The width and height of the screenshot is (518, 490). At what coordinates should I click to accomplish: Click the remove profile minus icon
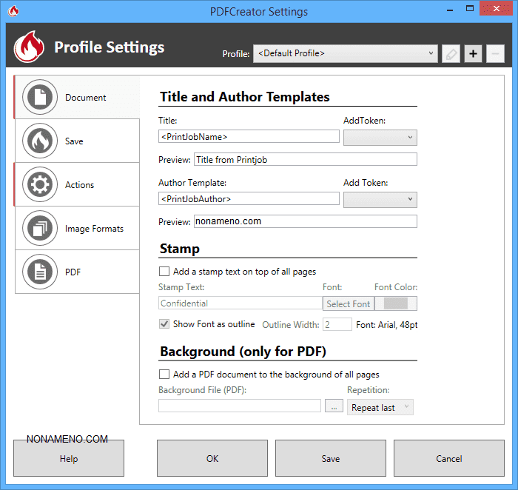(x=495, y=53)
